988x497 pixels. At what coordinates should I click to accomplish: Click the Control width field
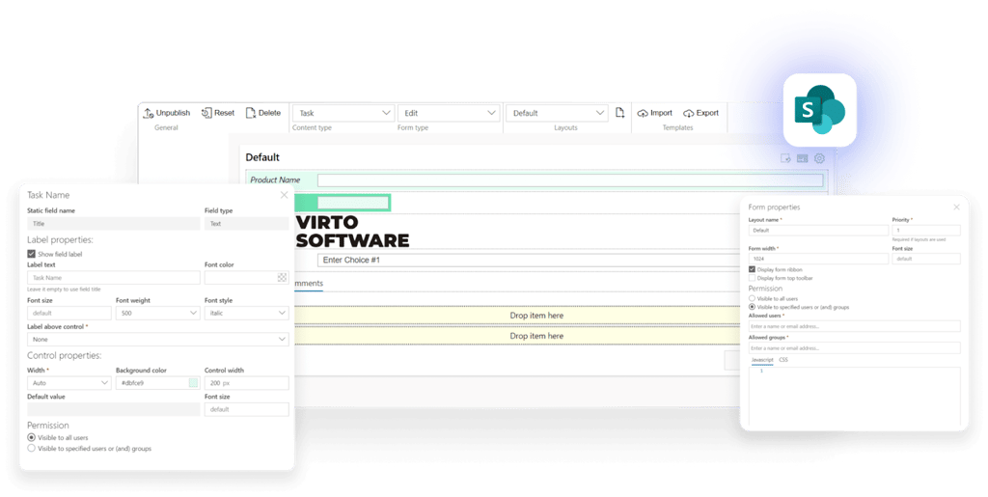[246, 383]
